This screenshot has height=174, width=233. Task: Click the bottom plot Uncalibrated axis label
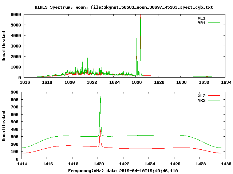(4, 126)
